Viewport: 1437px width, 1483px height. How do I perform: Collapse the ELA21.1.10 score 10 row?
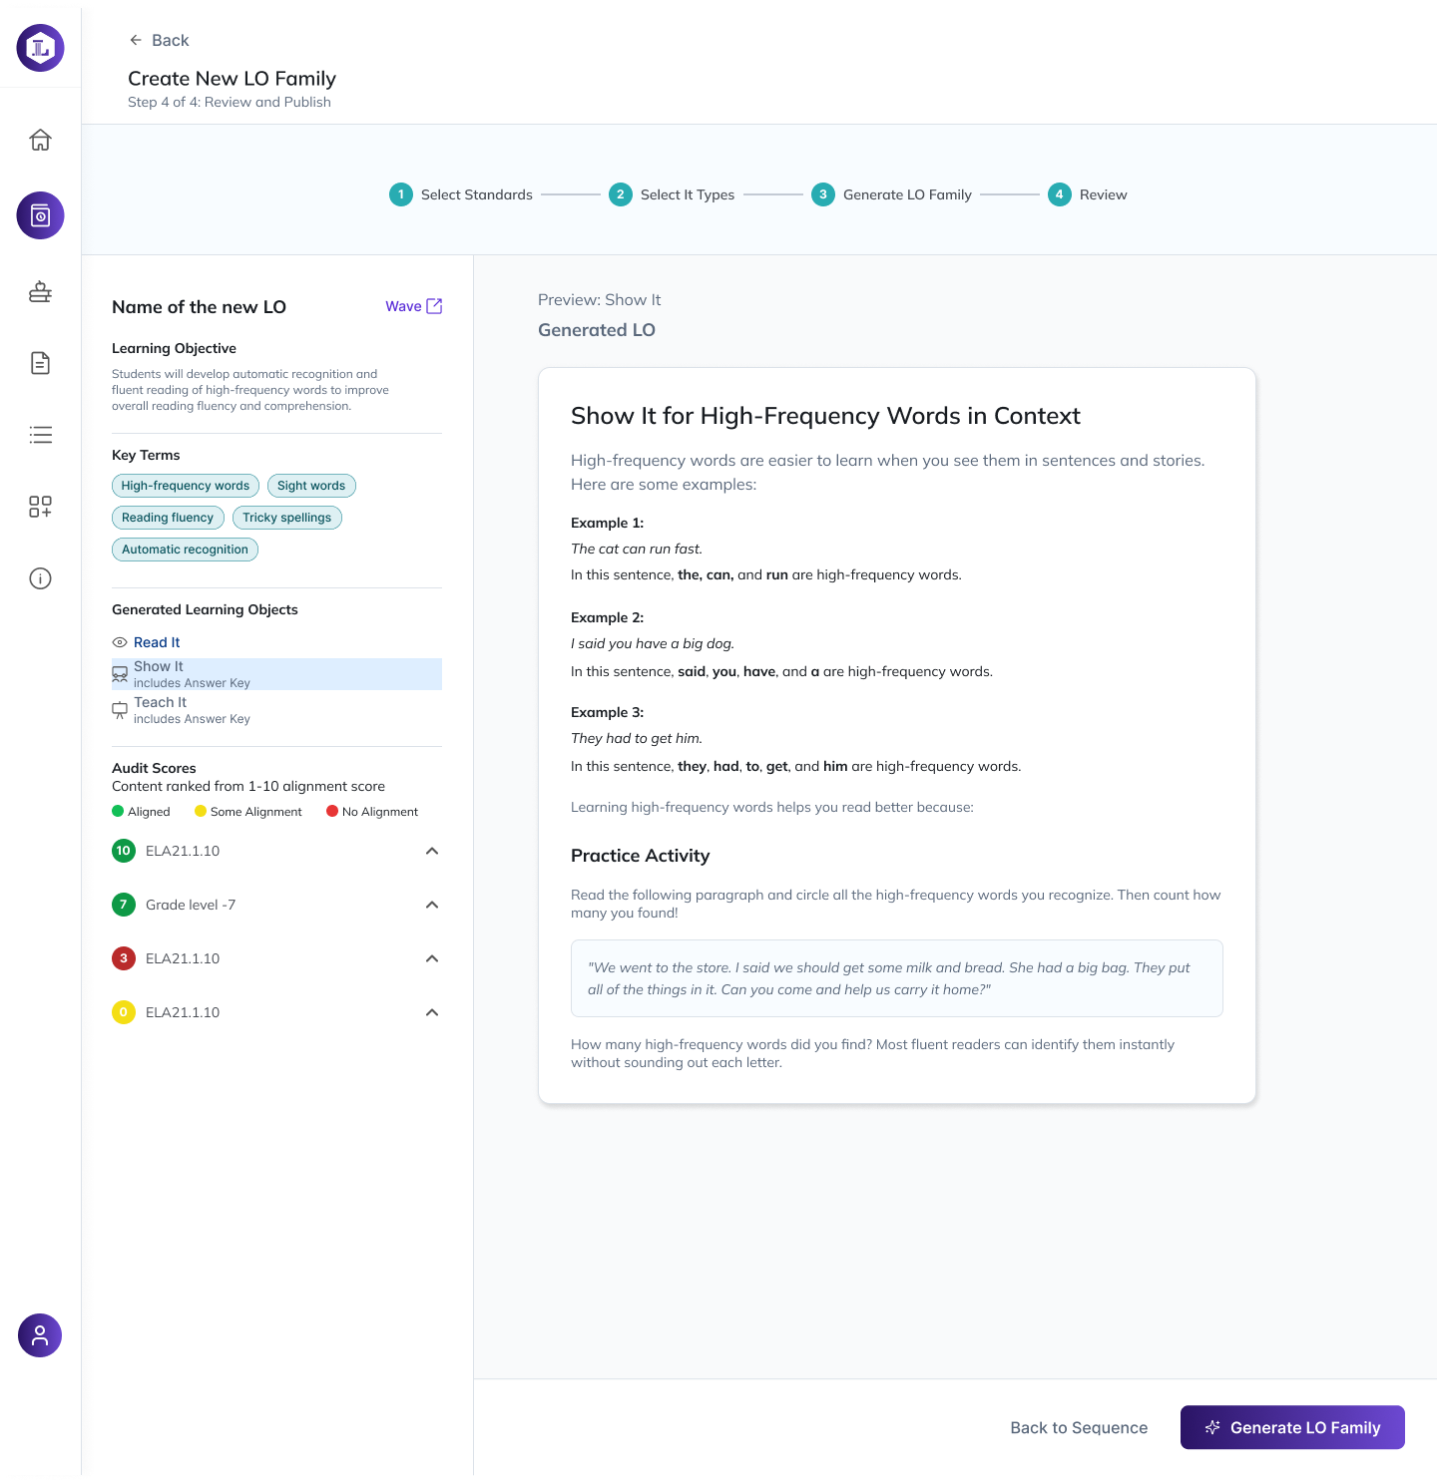click(x=432, y=851)
